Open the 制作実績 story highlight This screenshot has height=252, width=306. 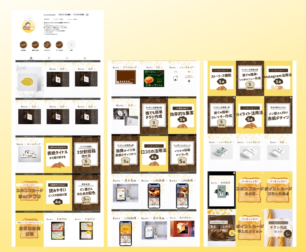pos(23,45)
